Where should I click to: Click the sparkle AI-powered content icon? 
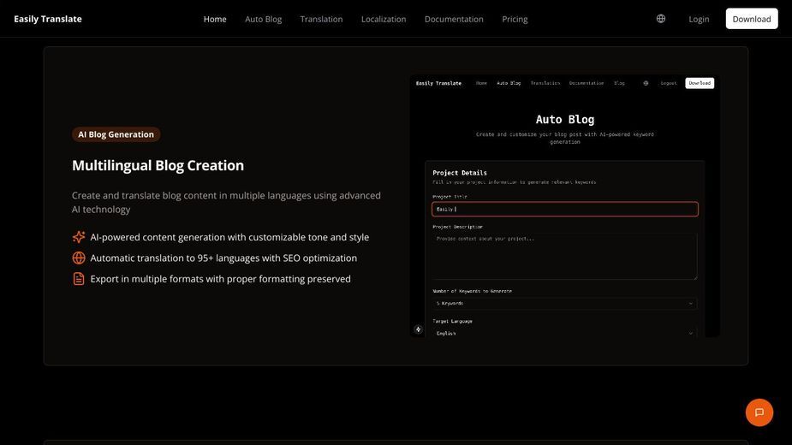[79, 237]
